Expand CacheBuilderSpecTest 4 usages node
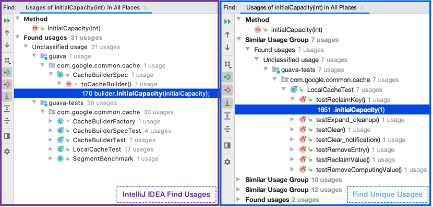Viewport: 433px width, 207px height. tap(51, 131)
